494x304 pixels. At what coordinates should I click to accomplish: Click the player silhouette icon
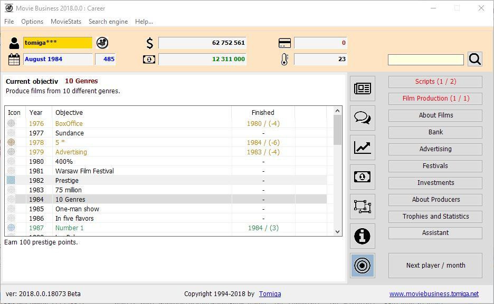click(14, 43)
